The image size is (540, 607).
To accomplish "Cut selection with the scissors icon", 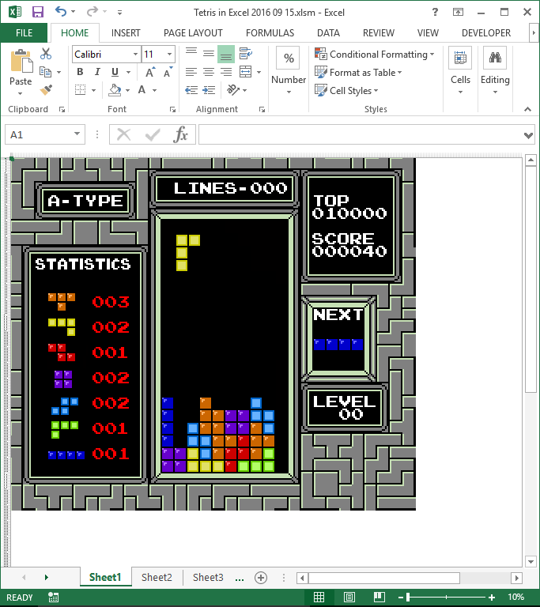I will [x=46, y=54].
